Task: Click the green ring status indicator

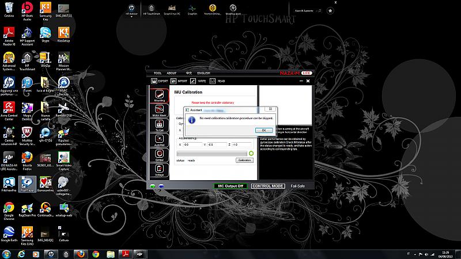Action: [x=251, y=154]
